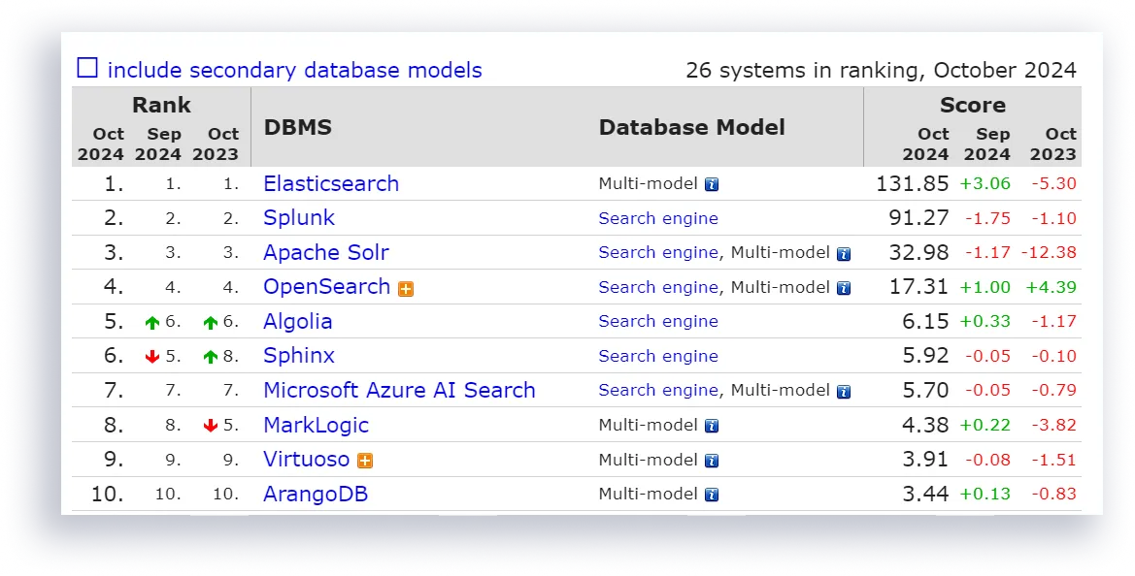This screenshot has height=576, width=1135.
Task: Click info icon in Virtuoso row
Action: tap(712, 461)
